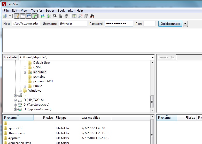Toggle local directory tree display

point(23,16)
